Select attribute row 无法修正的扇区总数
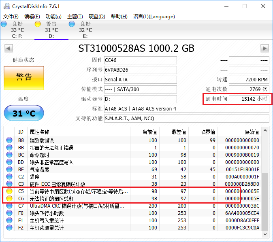The width and height of the screenshot is (273, 242). [x=133, y=199]
